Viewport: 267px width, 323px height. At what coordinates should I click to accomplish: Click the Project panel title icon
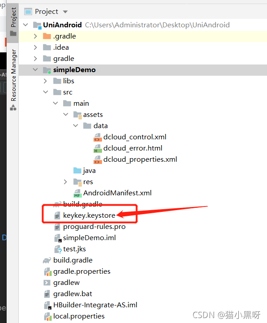pos(28,12)
